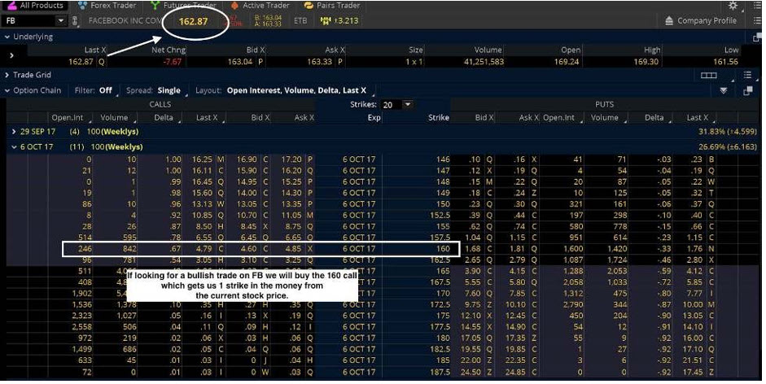Image resolution: width=766 pixels, height=384 pixels.
Task: Click the 170 strike put ask 7.85
Action: pos(516,293)
